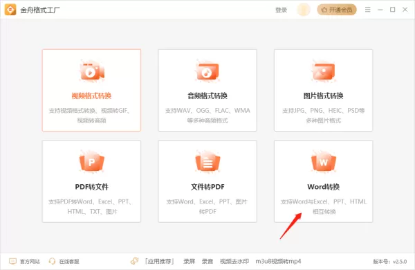Click the 支持Word、Excel、PPT、图片 description
Viewport: 415px width, 270px height.
pyautogui.click(x=207, y=206)
